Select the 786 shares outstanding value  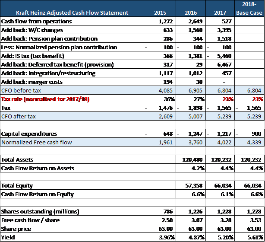pos(168,212)
